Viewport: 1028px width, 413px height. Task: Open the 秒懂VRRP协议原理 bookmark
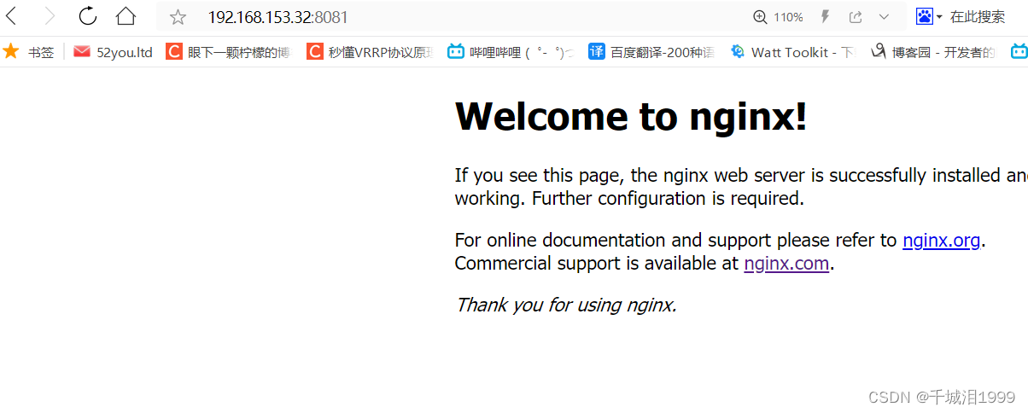point(370,52)
